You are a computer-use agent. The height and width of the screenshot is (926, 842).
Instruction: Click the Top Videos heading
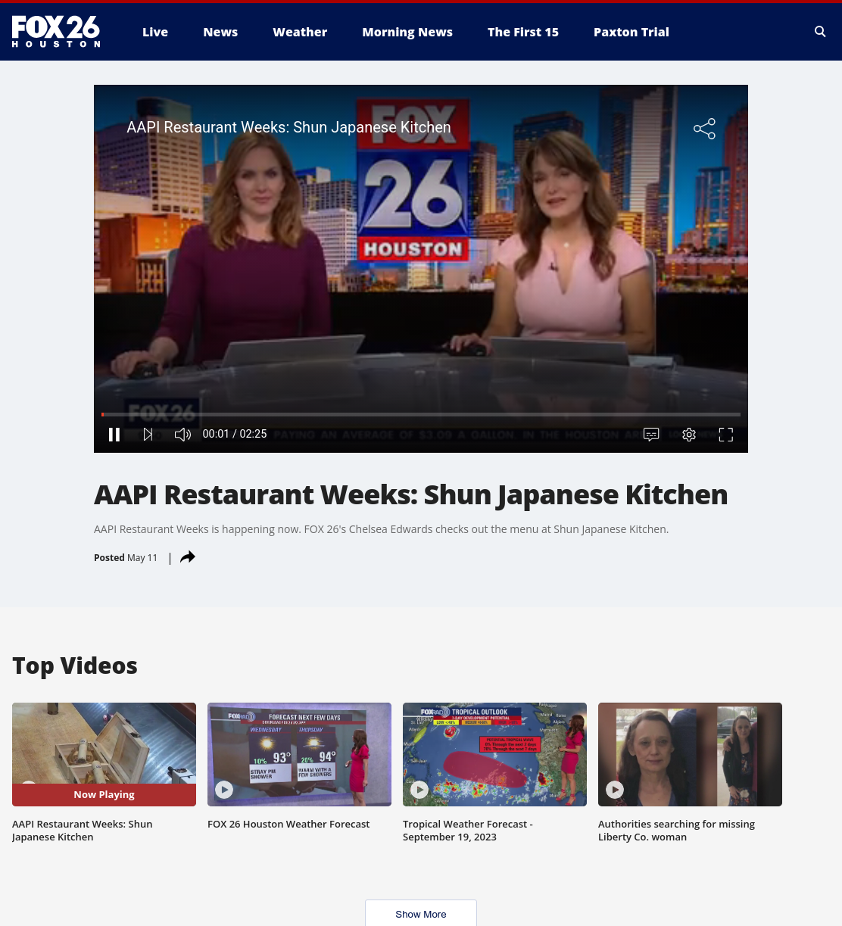[x=75, y=666]
